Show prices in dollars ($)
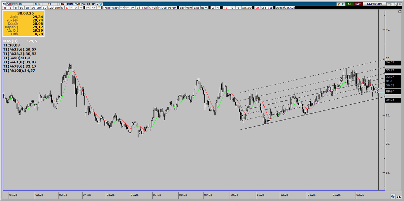404x201 pixels. click(x=232, y=8)
